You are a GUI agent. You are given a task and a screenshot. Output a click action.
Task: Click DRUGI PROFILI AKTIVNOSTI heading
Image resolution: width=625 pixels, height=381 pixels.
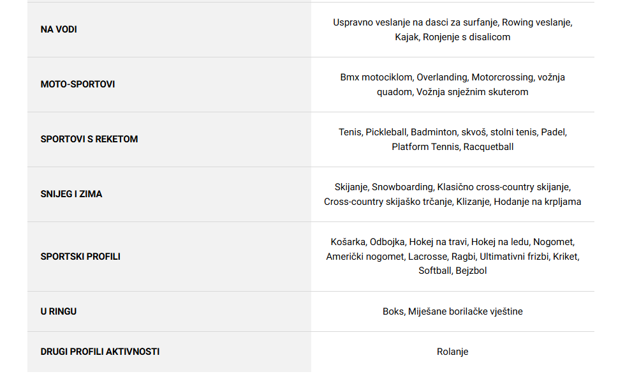[x=100, y=352]
